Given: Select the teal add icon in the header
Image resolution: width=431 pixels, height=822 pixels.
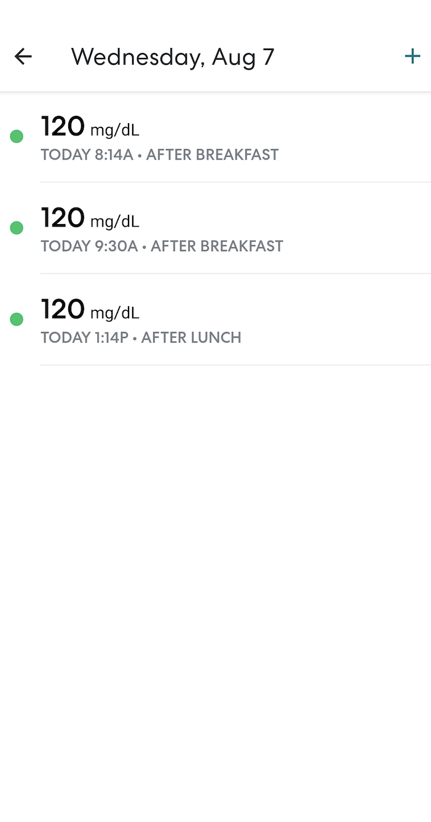Looking at the screenshot, I should tap(413, 56).
